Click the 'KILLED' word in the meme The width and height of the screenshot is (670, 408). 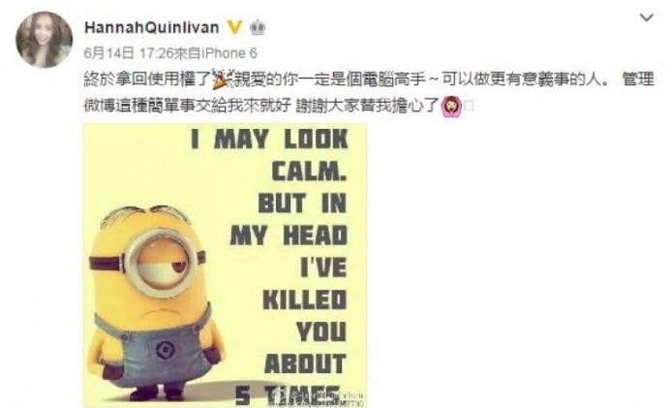point(305,299)
